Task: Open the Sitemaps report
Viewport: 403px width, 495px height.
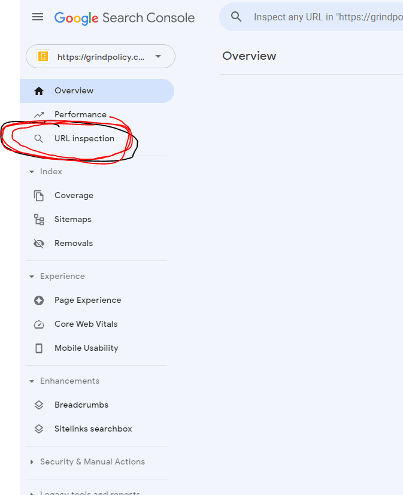Action: click(73, 220)
